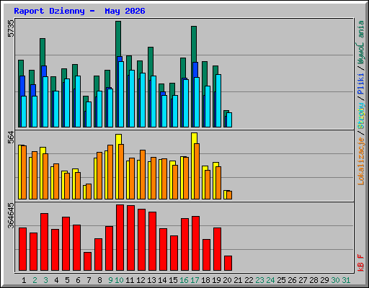Click the 'Lokalizacje' legend label on the right
This screenshot has height=288, width=369.
point(361,161)
